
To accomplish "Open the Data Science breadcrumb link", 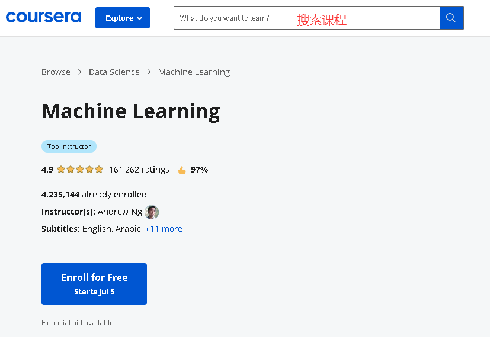I will pyautogui.click(x=114, y=72).
